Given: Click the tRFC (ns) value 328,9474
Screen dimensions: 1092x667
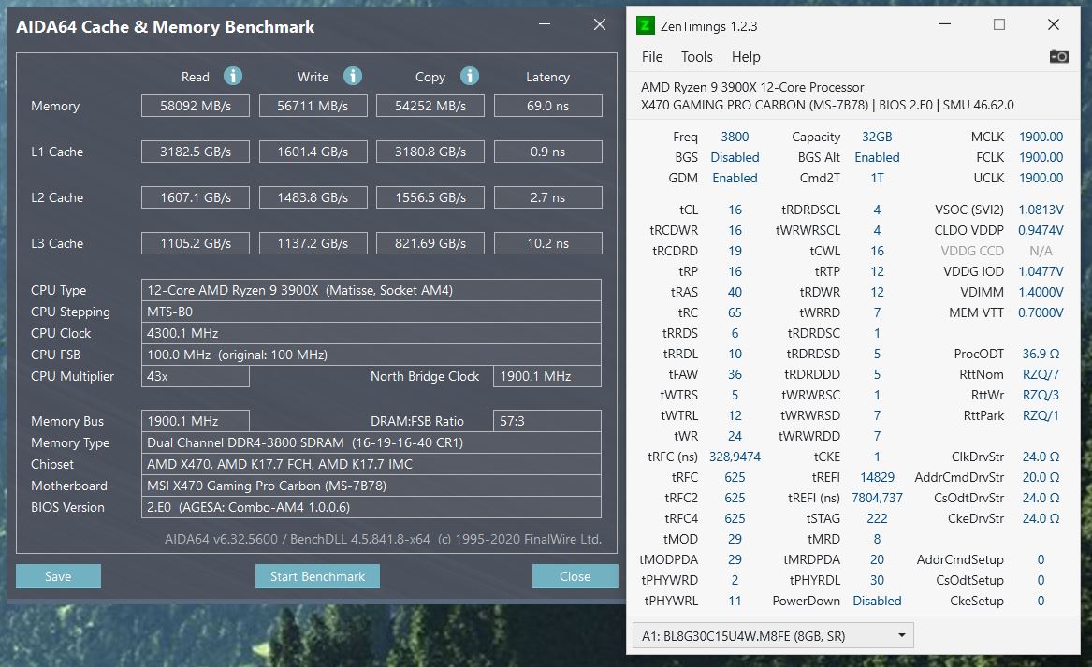Looking at the screenshot, I should coord(735,457).
